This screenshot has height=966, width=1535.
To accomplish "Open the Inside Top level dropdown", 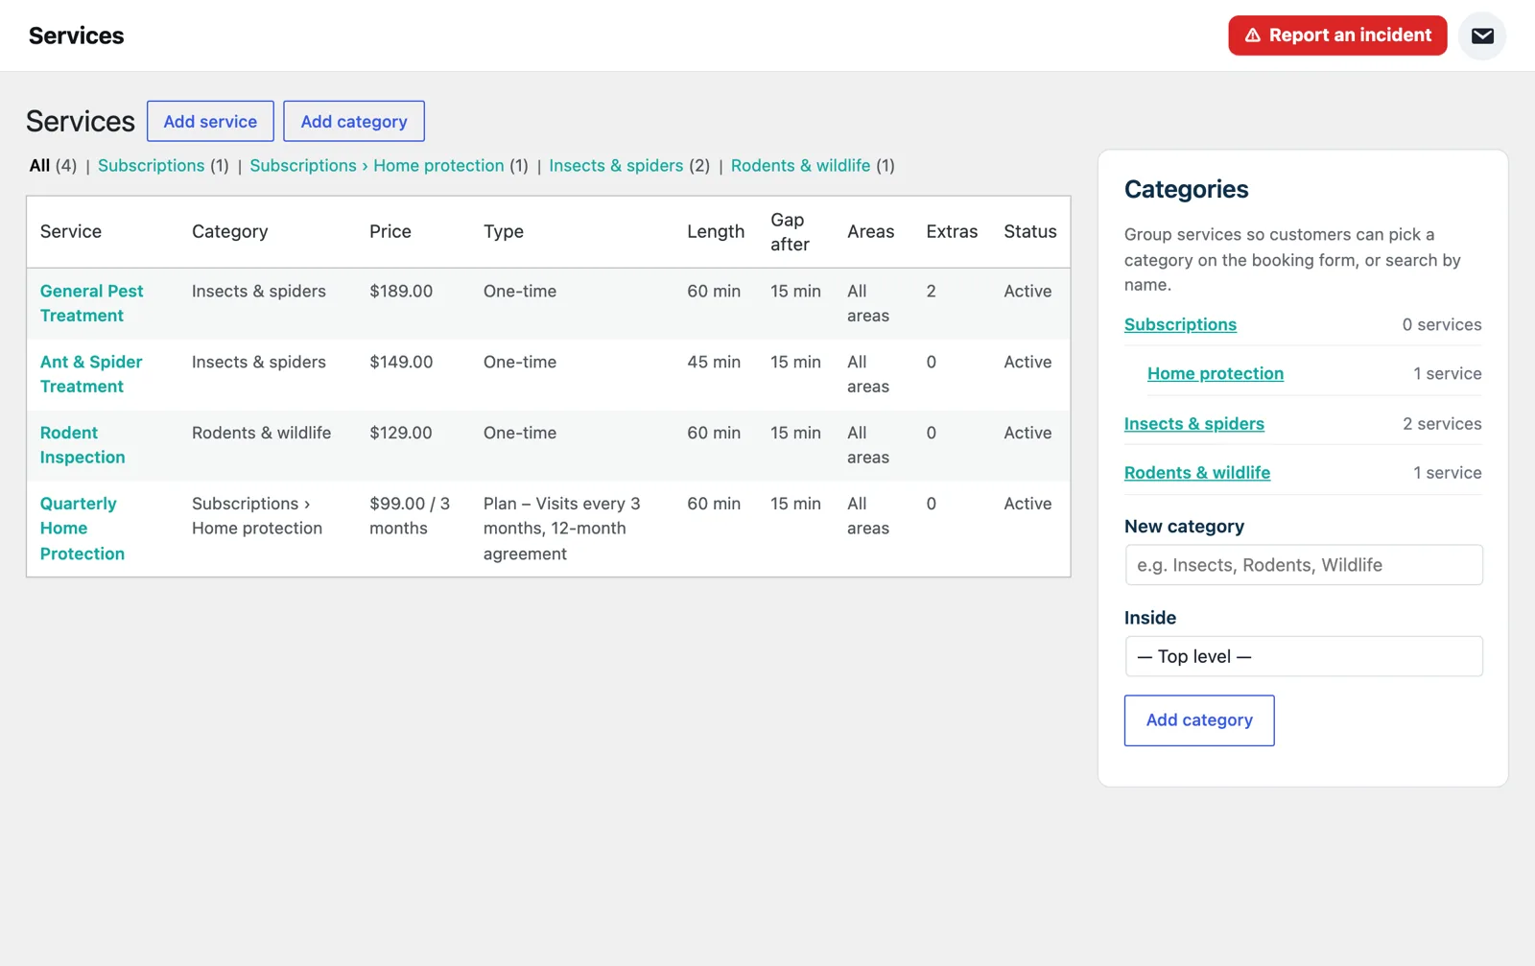I will tap(1304, 656).
